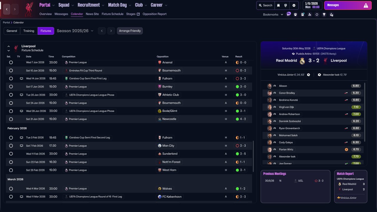Click the substitution arrow icon for Andrew Robertson
377x212 pixels.
coord(346,114)
